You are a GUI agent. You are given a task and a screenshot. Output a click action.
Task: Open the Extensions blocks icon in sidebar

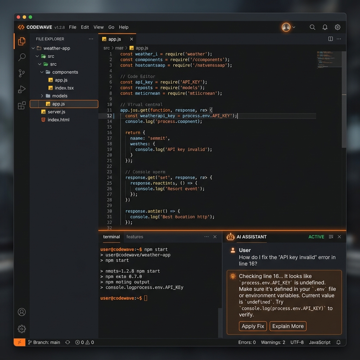tap(21, 105)
